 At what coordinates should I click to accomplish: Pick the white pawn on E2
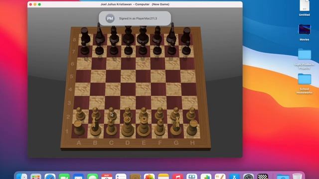(144, 113)
